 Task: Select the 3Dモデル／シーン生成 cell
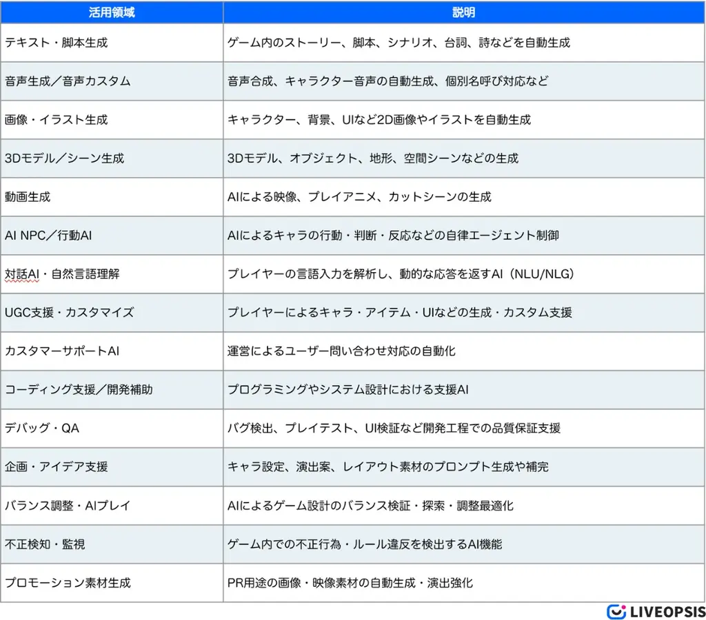click(x=72, y=158)
